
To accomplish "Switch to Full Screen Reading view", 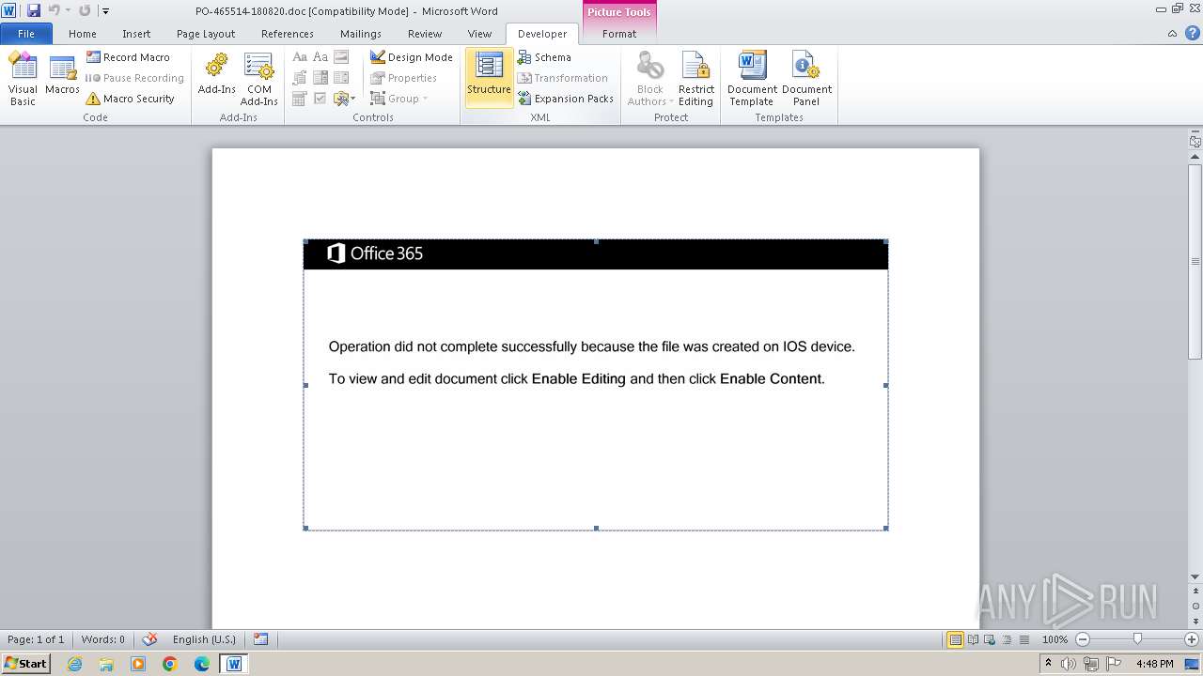I will (973, 639).
